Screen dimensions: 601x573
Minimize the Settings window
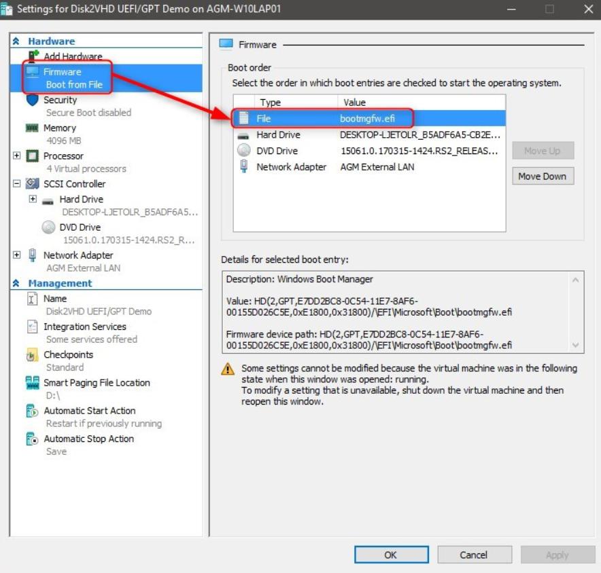point(511,9)
